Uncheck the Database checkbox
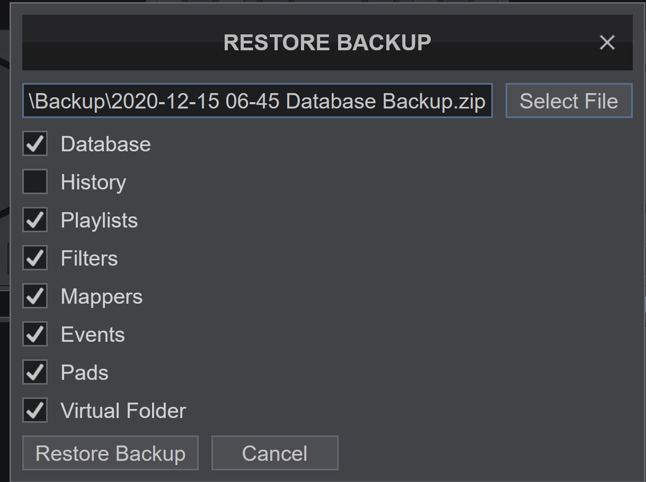The width and height of the screenshot is (646, 482). (x=35, y=144)
